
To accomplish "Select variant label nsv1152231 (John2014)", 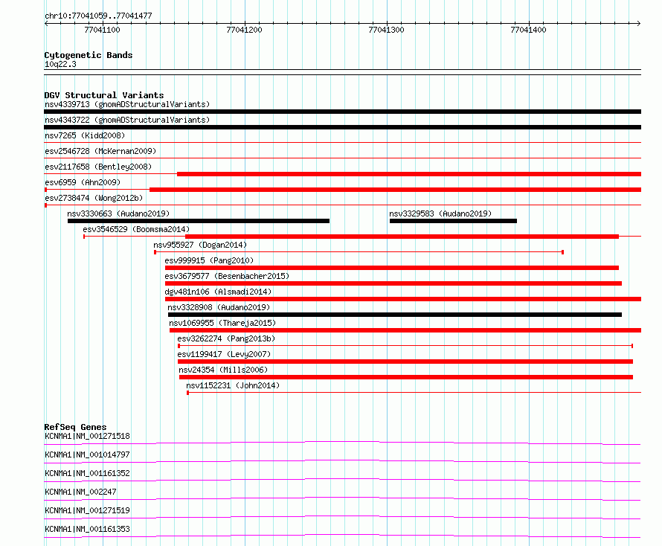I will (233, 385).
